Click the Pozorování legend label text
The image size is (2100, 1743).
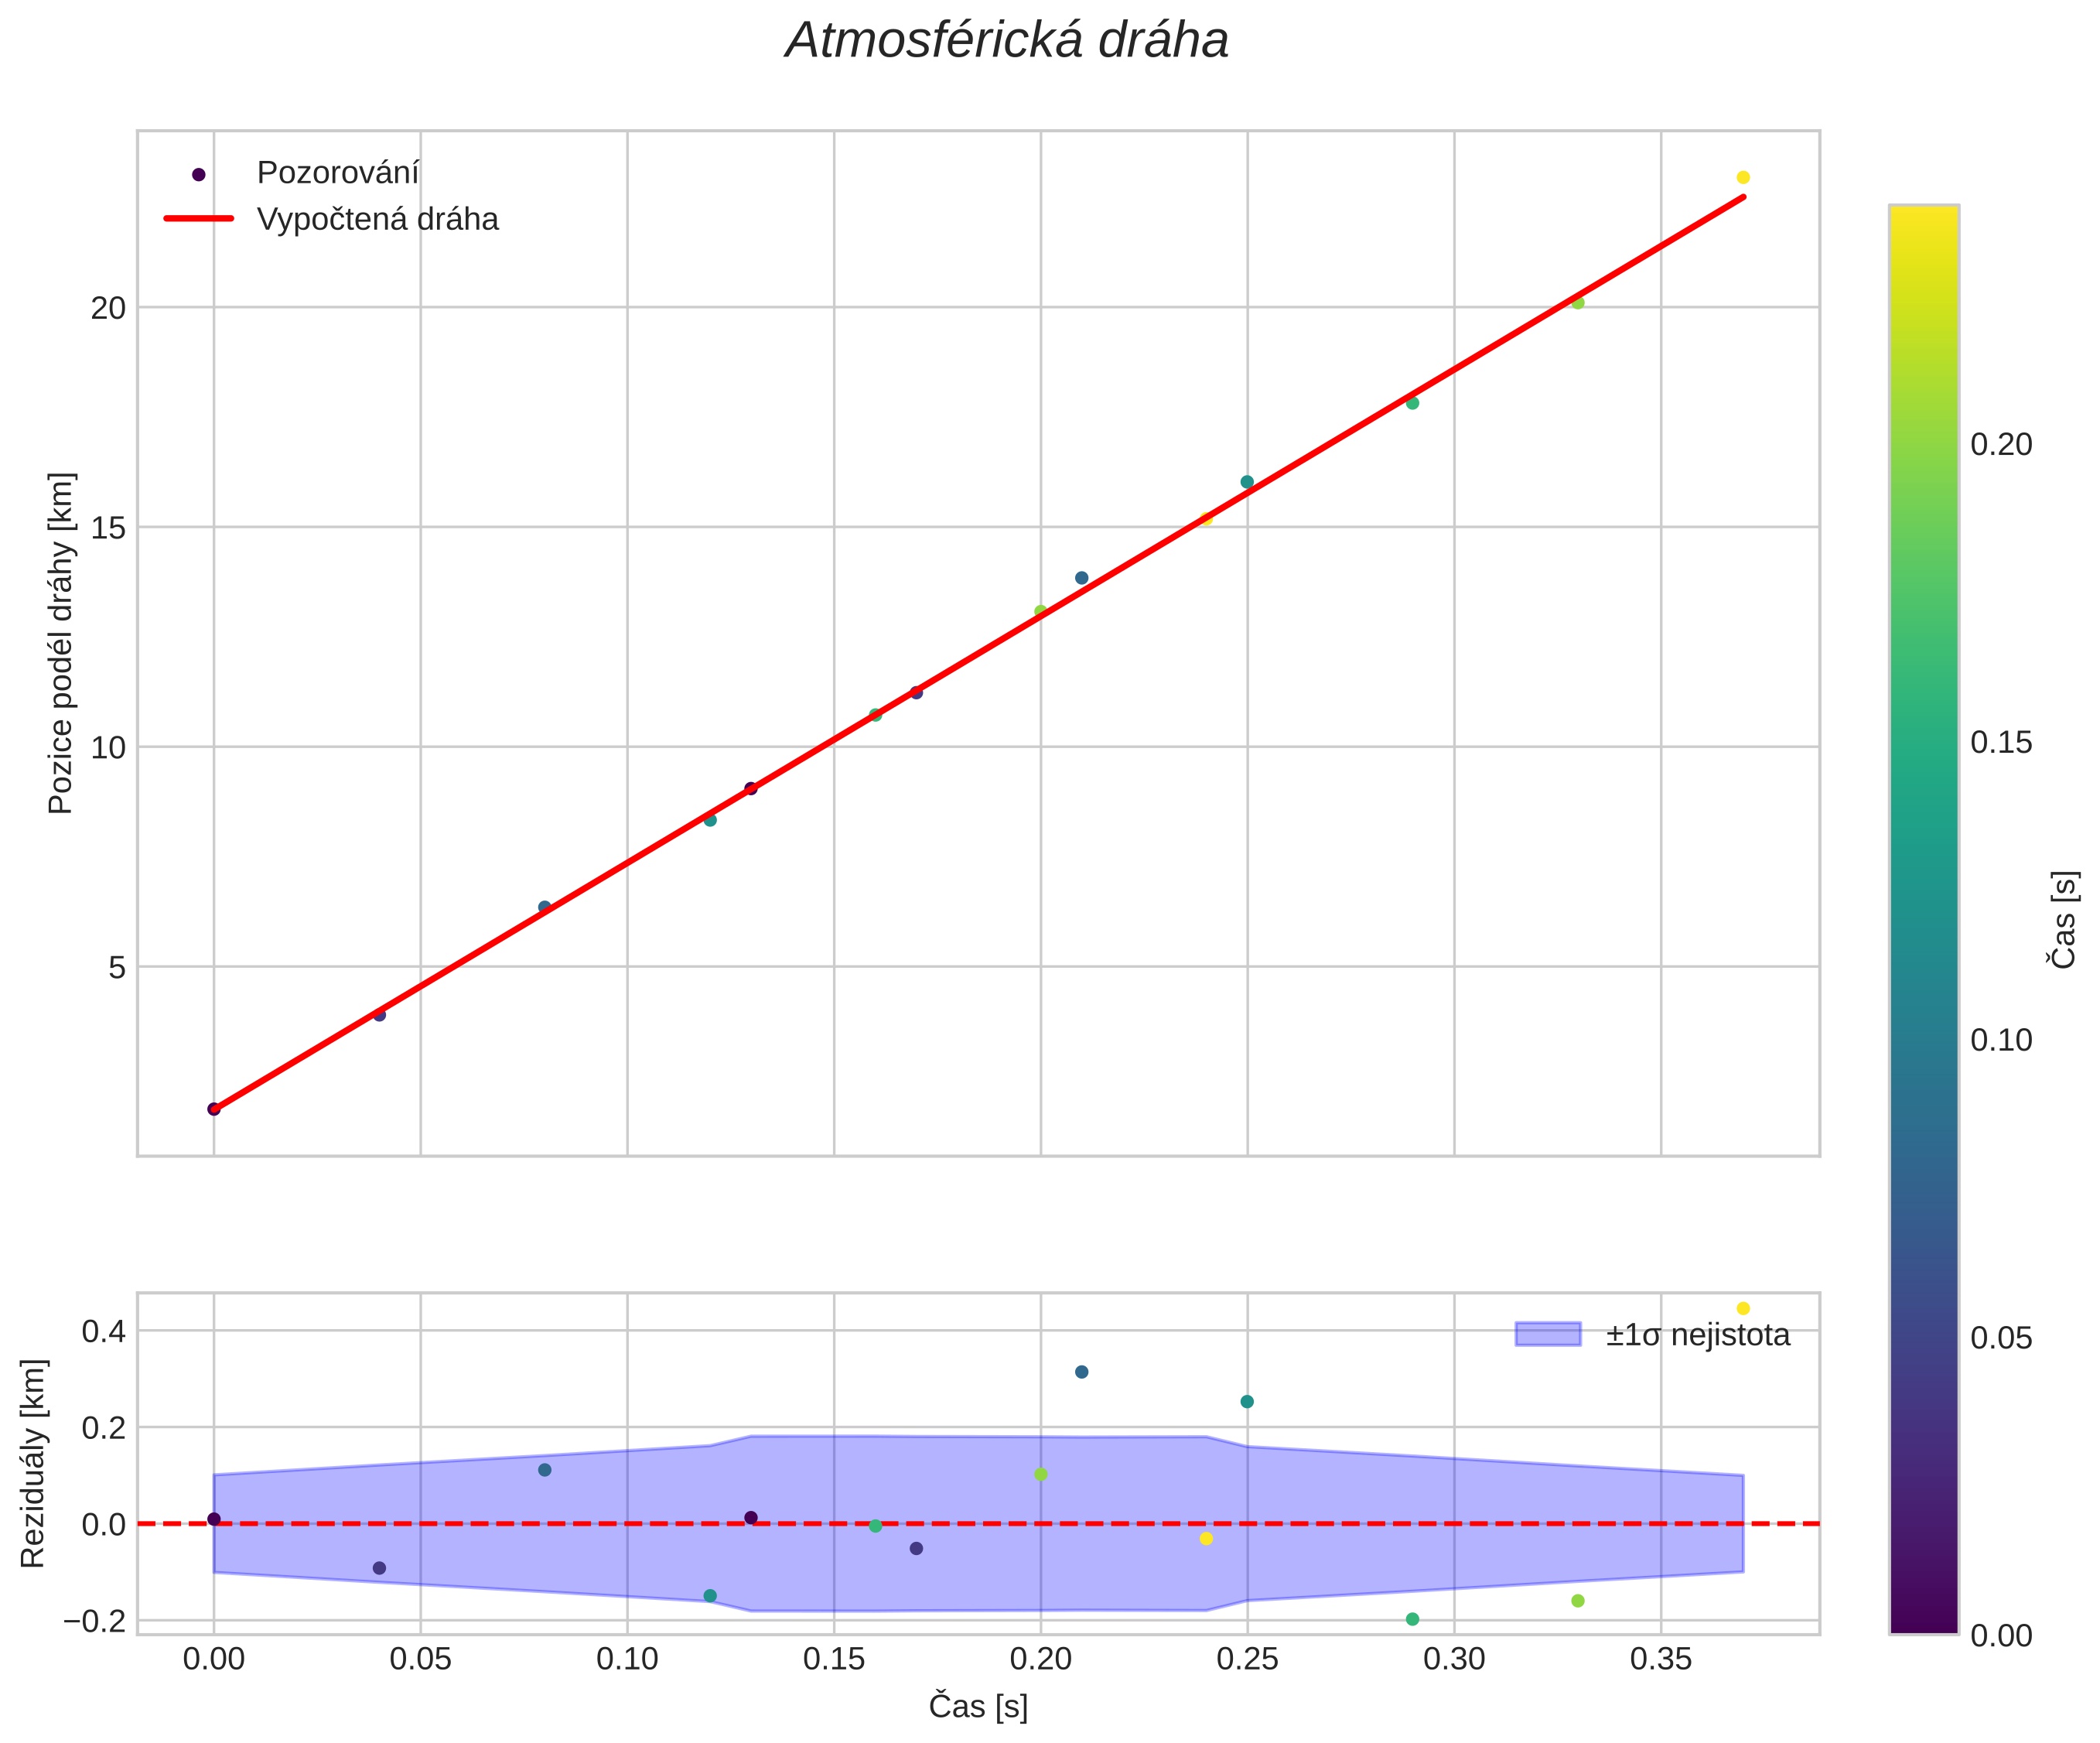(338, 173)
